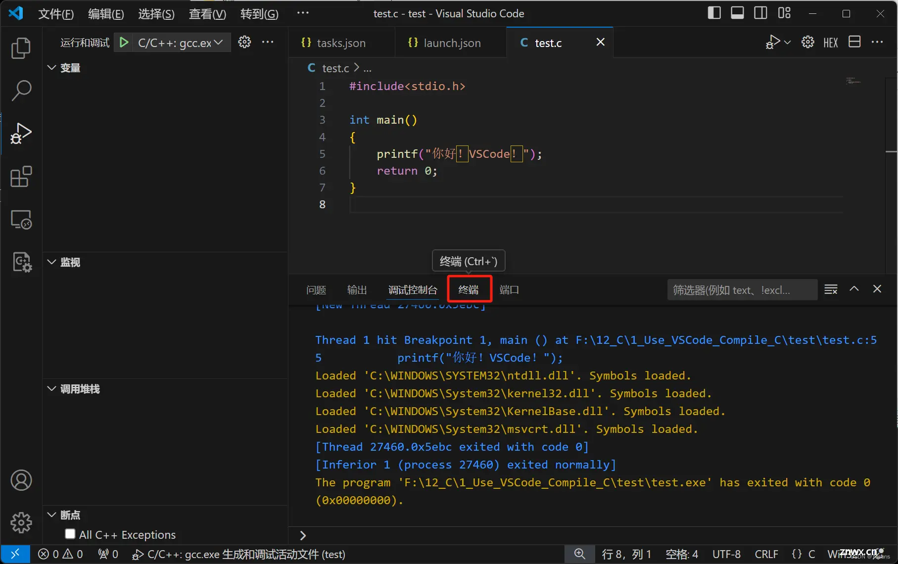Change the CRLF line ending setting

point(766,554)
